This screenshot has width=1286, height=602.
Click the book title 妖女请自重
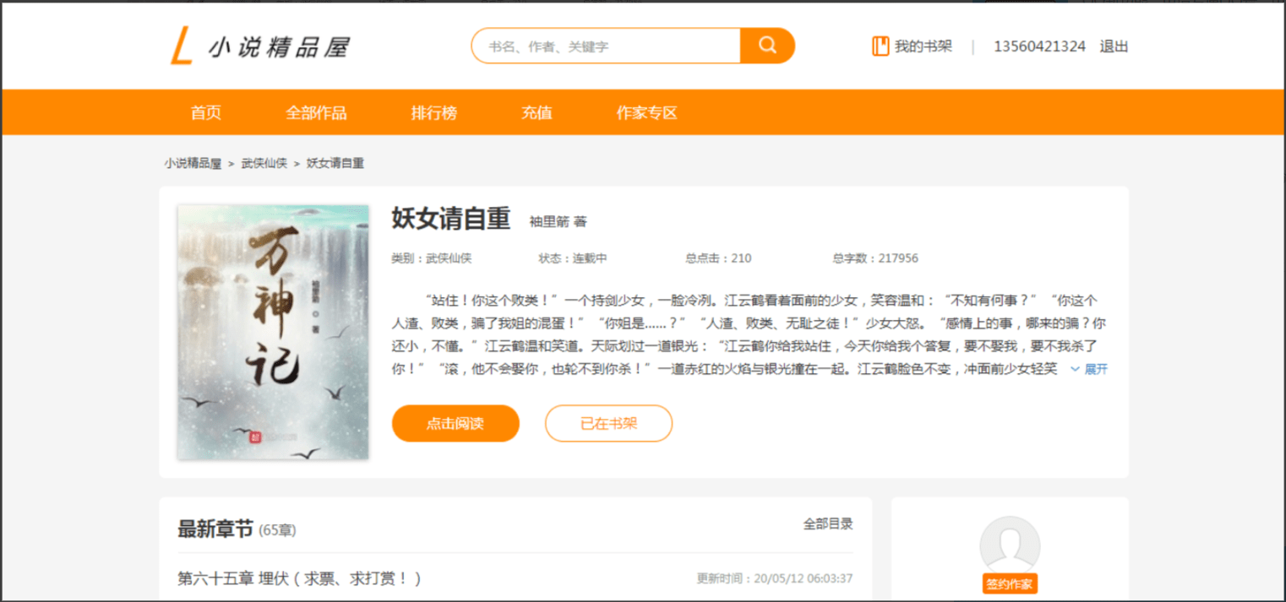[451, 219]
